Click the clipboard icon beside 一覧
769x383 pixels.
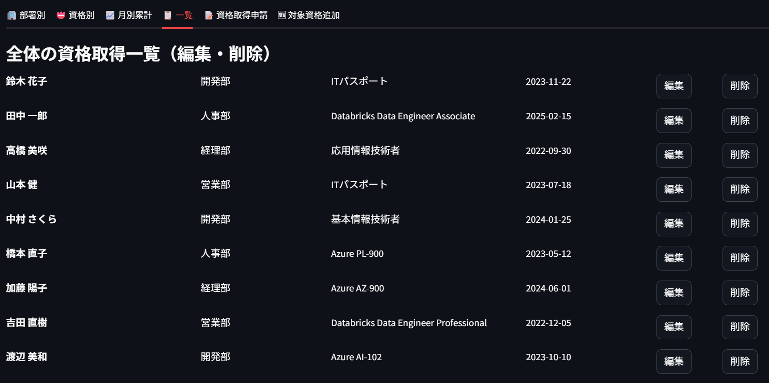[168, 15]
